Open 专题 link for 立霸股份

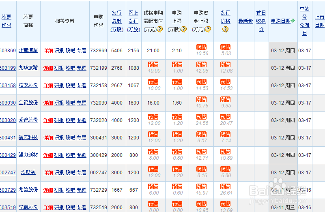click(x=82, y=207)
